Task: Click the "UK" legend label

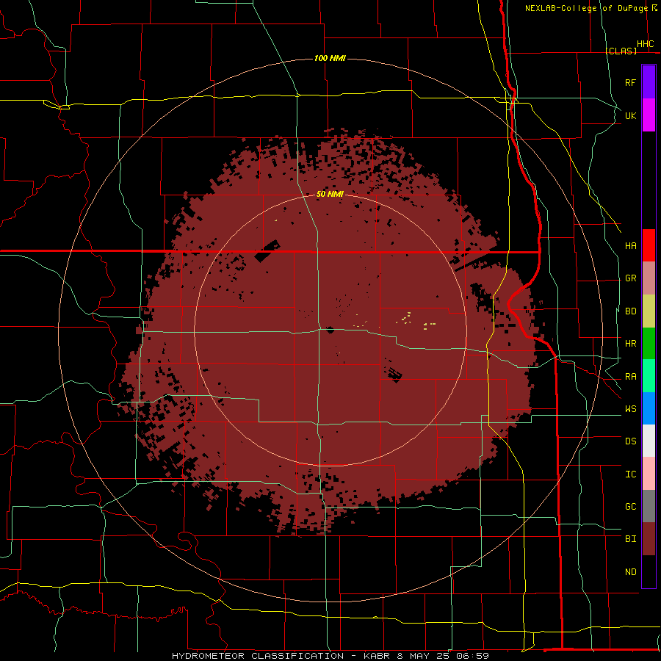Action: click(x=630, y=115)
